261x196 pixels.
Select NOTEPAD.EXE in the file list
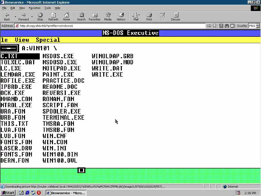(62, 68)
